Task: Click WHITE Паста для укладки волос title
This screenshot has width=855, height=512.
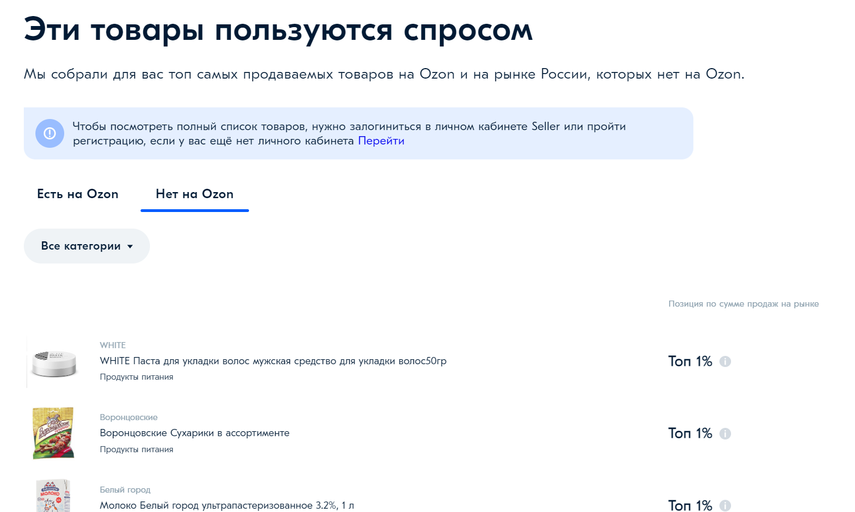Action: click(273, 361)
